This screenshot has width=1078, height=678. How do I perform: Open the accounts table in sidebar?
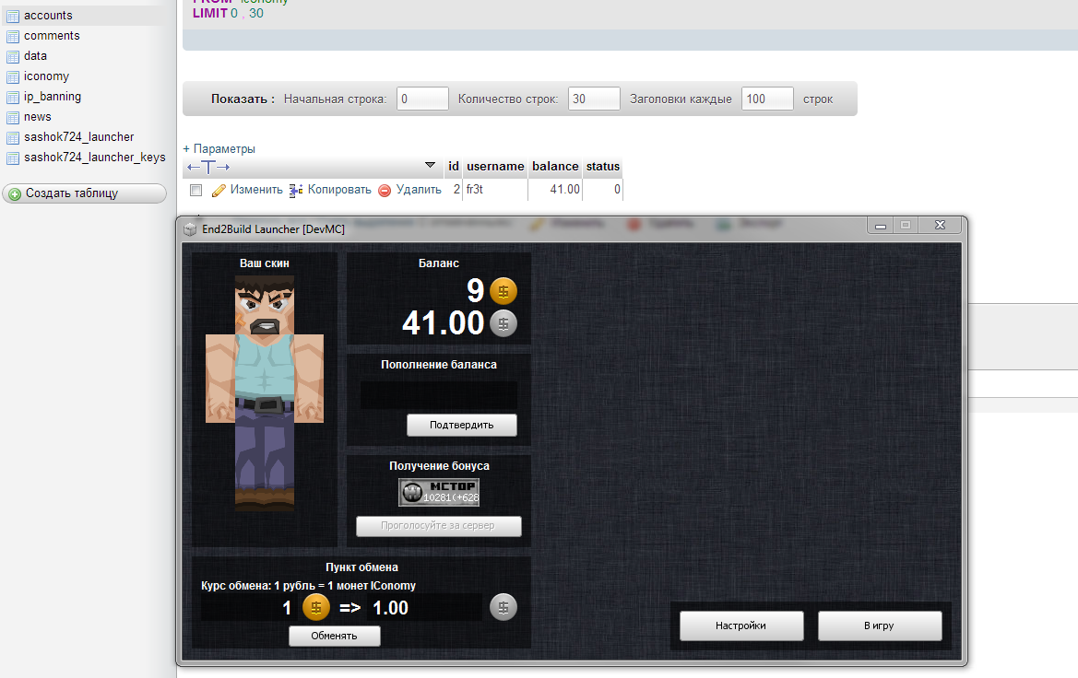tap(48, 15)
